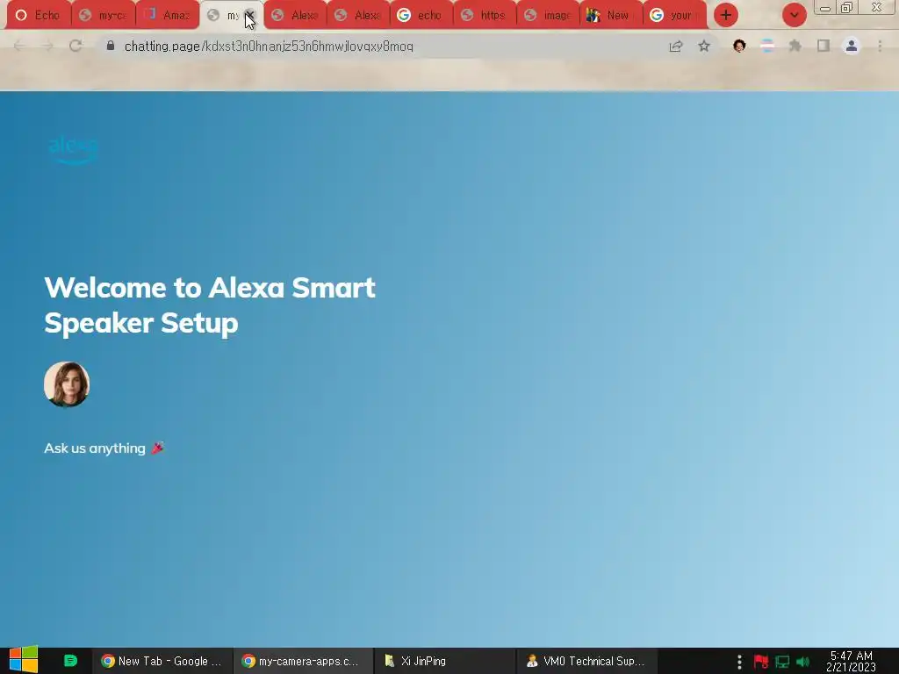
Task: Open the Windows Start menu
Action: tap(24, 660)
